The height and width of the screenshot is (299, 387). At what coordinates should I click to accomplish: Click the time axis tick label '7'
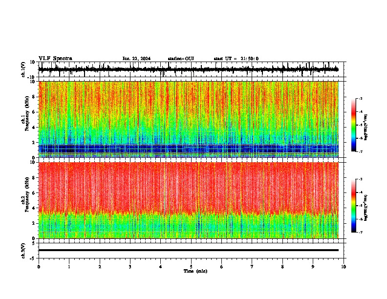click(x=252, y=267)
